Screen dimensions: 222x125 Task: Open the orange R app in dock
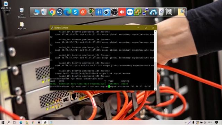click(x=83, y=12)
